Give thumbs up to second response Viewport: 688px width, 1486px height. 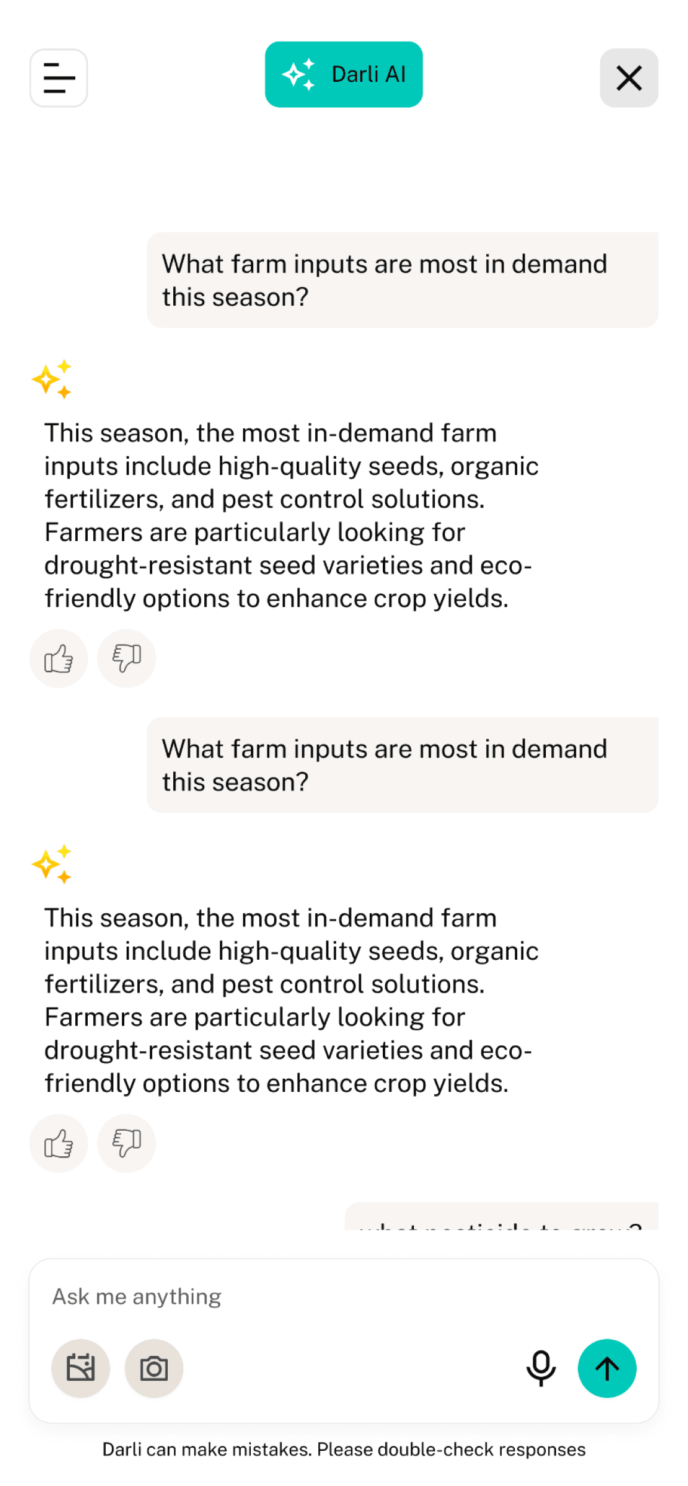click(59, 1143)
